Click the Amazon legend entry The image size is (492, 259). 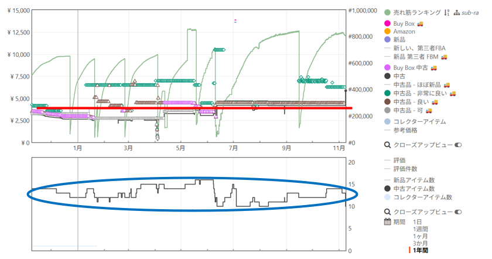pos(404,31)
